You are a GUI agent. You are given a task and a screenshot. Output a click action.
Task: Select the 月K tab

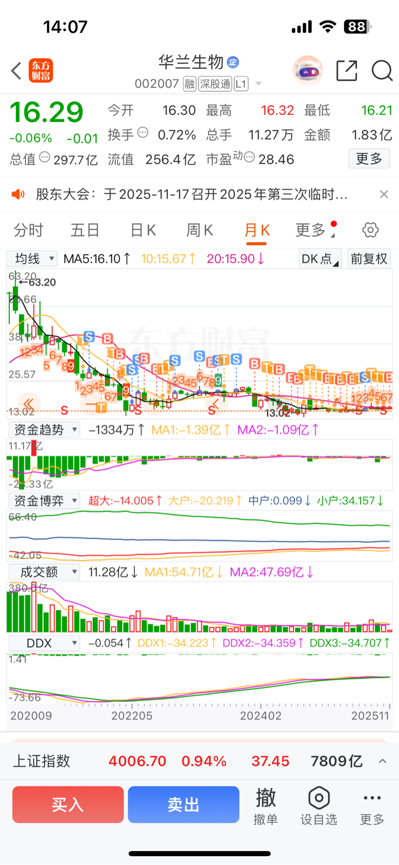coord(257,230)
